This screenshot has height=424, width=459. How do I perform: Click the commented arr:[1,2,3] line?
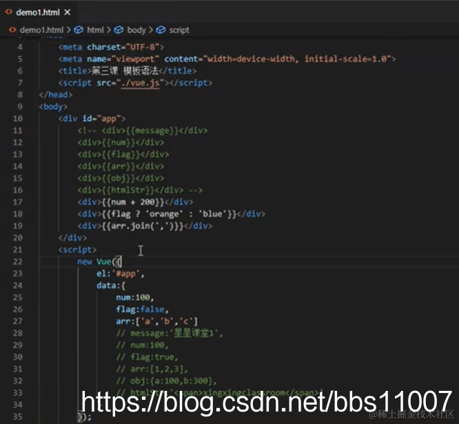point(152,370)
